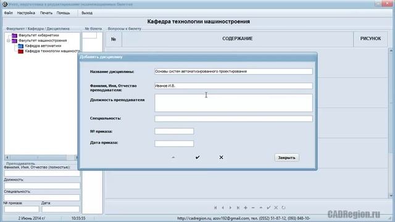Click left panel Дата field
The height and width of the screenshot is (222, 395).
[x=60, y=209]
